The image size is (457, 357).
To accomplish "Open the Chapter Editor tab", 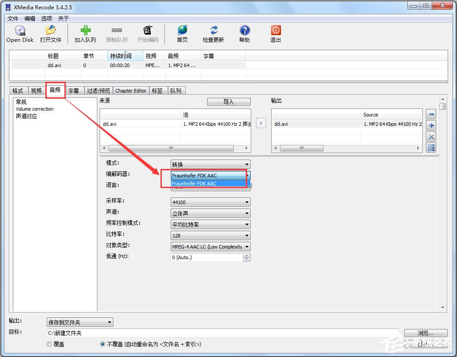I will 131,90.
